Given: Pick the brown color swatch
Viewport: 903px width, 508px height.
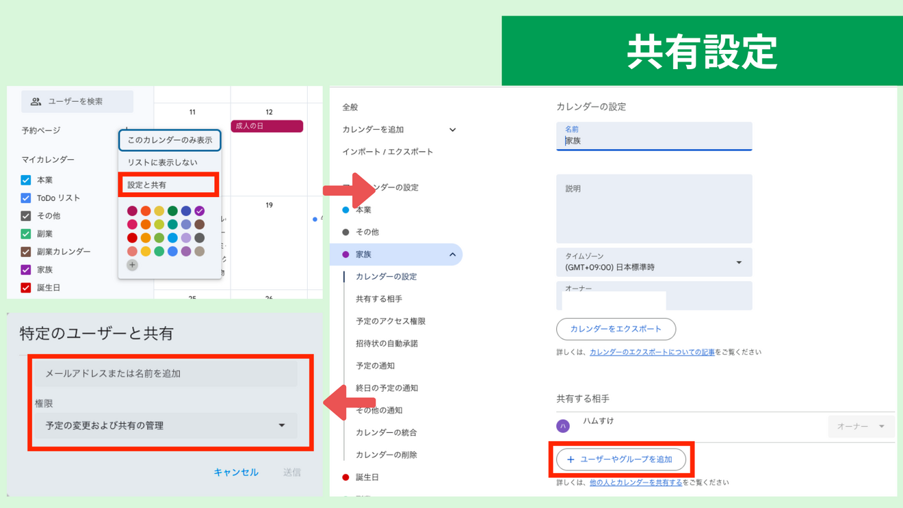Looking at the screenshot, I should (x=200, y=224).
